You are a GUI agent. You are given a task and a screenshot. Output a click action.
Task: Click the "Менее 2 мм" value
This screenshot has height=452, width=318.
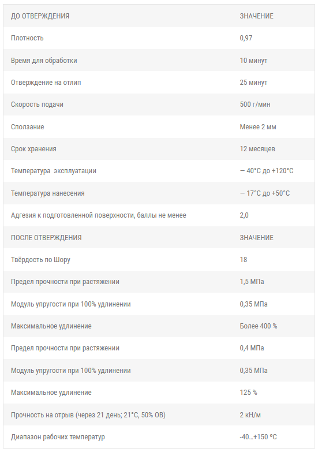[258, 127]
